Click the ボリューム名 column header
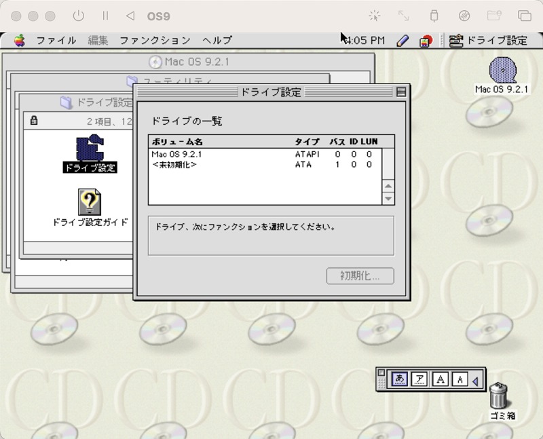Viewport: 543px width, 439px height. [x=177, y=142]
